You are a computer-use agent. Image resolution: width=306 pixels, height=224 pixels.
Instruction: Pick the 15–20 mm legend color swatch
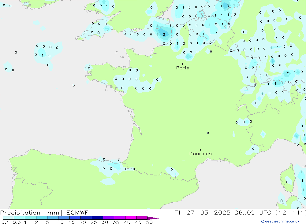[75, 218]
